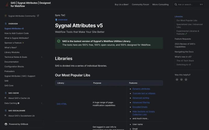209x130 pixels.
Task: Open the SA5 HTML library link
Action: pos(62,104)
